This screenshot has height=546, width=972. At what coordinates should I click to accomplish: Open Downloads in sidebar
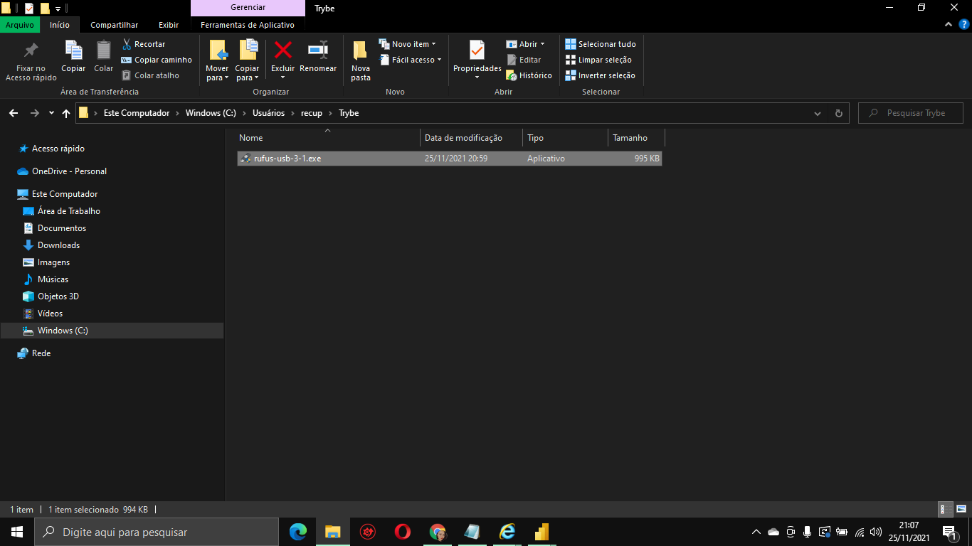point(58,245)
